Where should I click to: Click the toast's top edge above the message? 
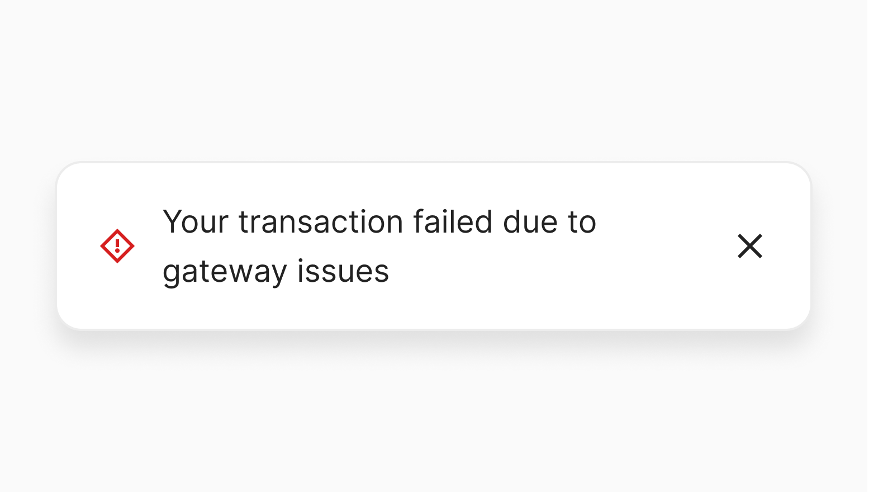point(379,164)
